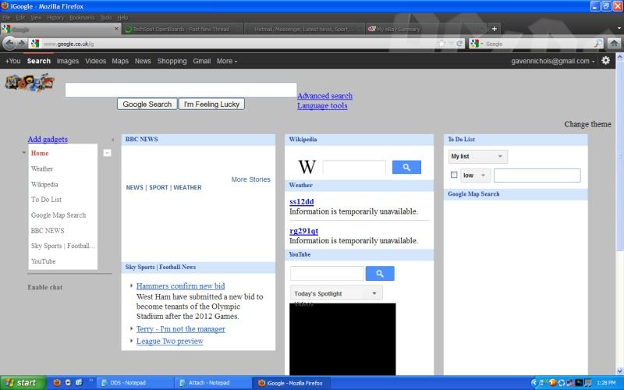Open a new tab with the plus button

[x=494, y=29]
